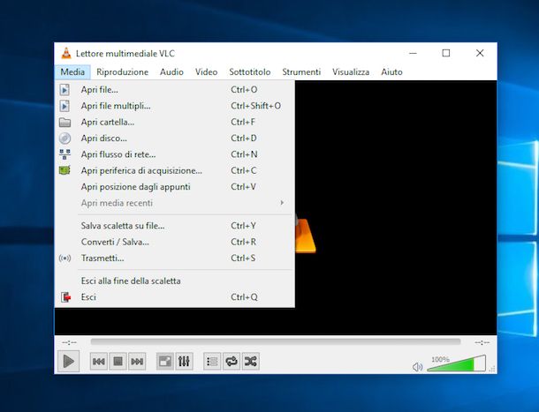
Task: Choose Apri disco... entry
Action: click(x=175, y=138)
